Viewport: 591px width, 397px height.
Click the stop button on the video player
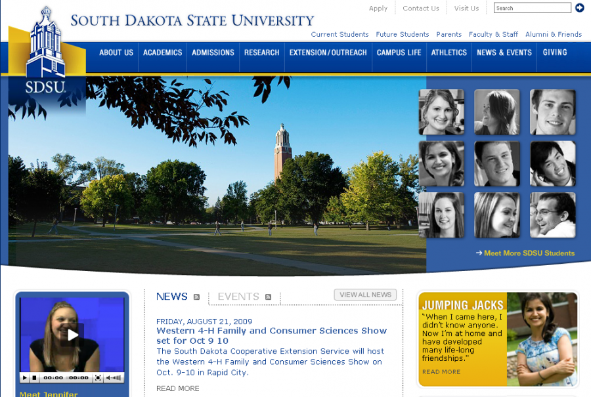pyautogui.click(x=33, y=377)
